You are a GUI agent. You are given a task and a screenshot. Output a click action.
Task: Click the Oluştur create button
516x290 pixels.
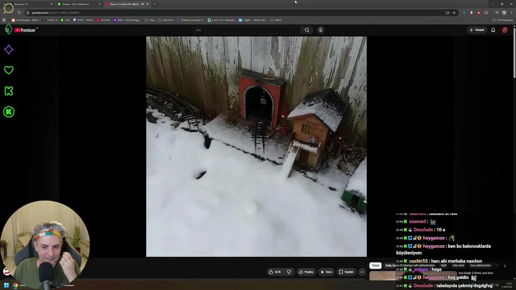point(476,30)
